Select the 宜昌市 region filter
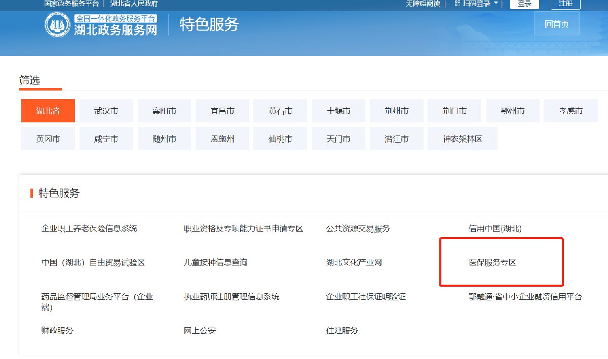Screen dimensions: 608x359 222,111
